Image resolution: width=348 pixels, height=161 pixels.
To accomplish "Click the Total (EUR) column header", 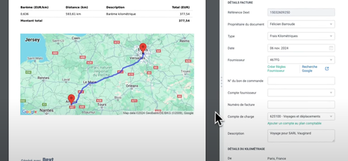I will pyautogui.click(x=181, y=7).
